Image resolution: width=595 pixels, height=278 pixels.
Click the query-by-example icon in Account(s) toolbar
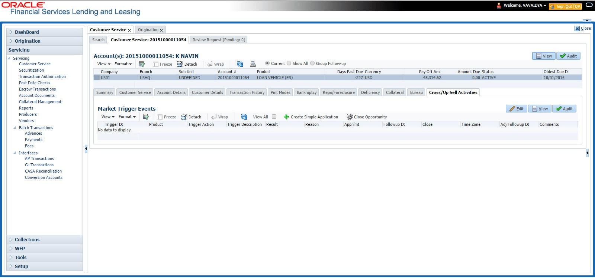coord(142,64)
